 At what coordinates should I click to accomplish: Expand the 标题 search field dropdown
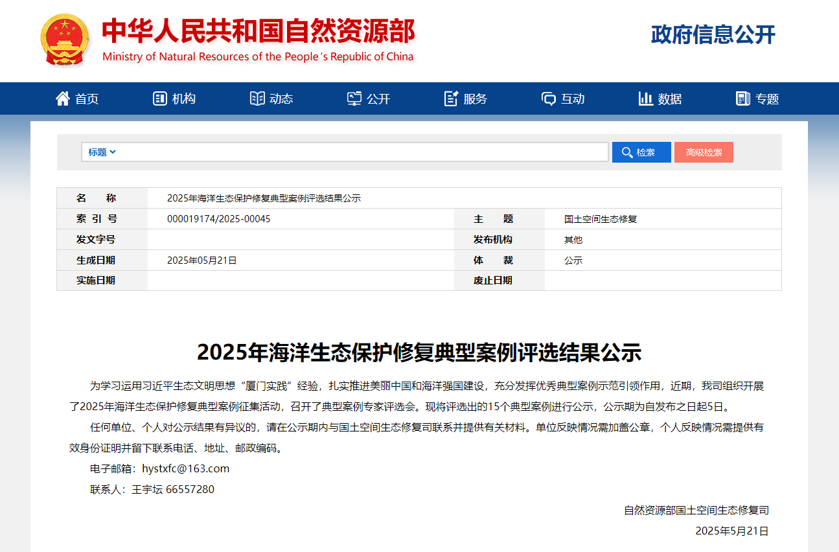point(102,152)
